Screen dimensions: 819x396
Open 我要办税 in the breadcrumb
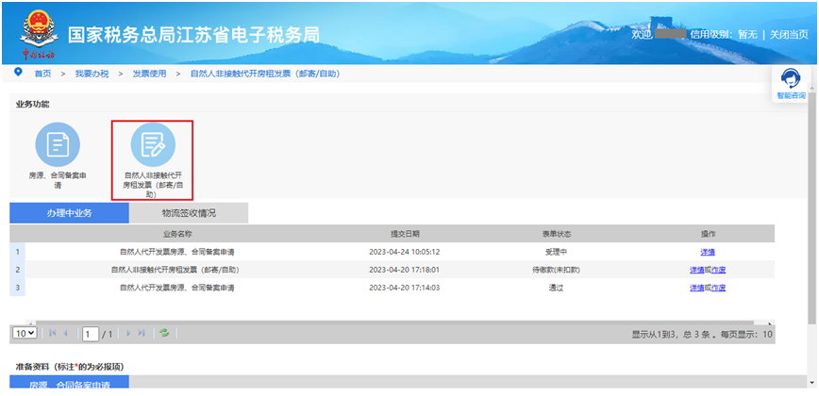pos(92,74)
